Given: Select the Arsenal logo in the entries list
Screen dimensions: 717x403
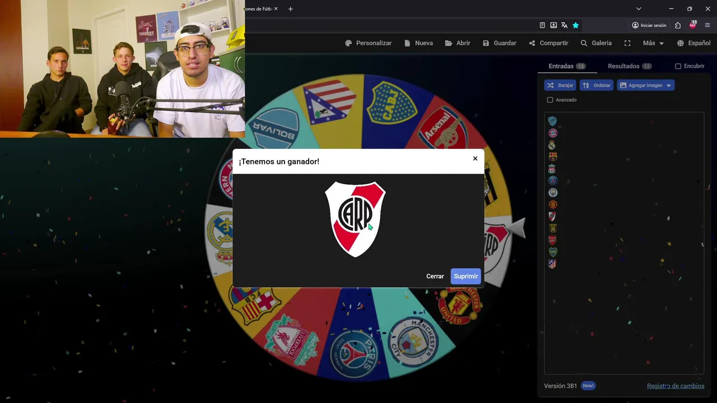Looking at the screenshot, I should 552,240.
